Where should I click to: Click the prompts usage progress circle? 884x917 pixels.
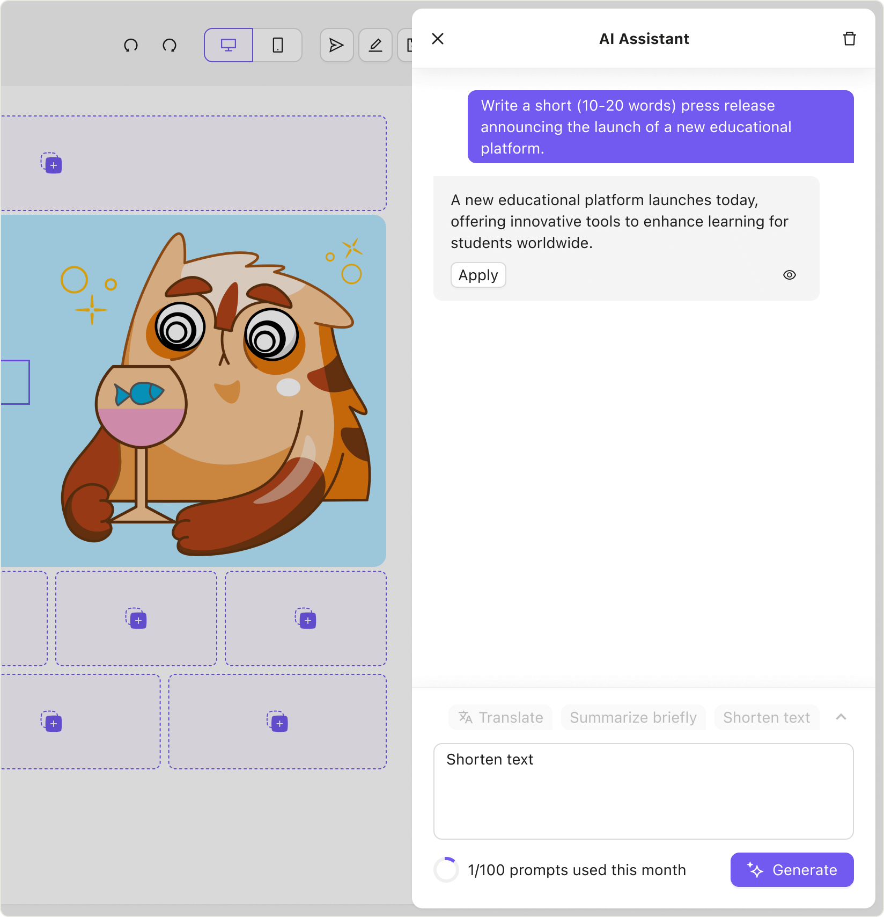[446, 870]
